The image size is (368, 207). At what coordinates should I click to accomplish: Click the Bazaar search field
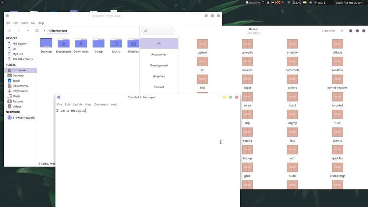(158, 31)
